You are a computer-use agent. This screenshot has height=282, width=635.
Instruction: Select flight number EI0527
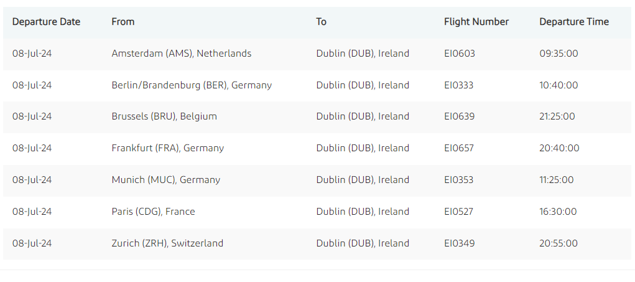coord(458,212)
